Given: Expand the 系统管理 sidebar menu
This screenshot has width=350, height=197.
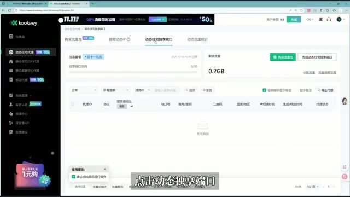Looking at the screenshot, I should click(x=20, y=95).
